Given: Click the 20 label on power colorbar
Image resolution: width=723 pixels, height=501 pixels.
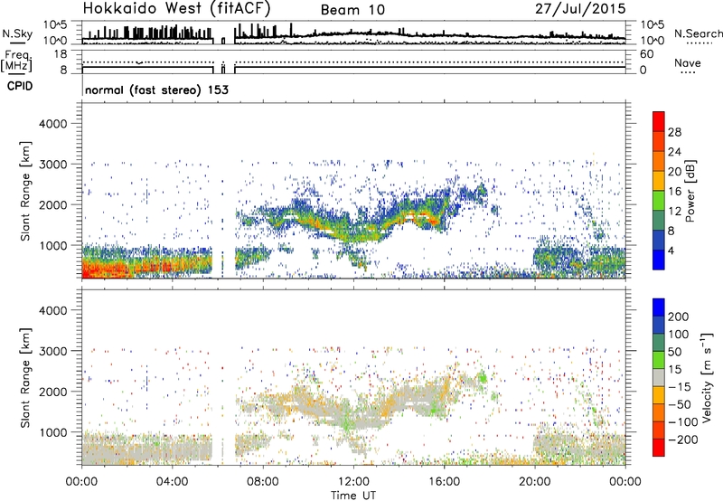Looking at the screenshot, I should pyautogui.click(x=674, y=172).
